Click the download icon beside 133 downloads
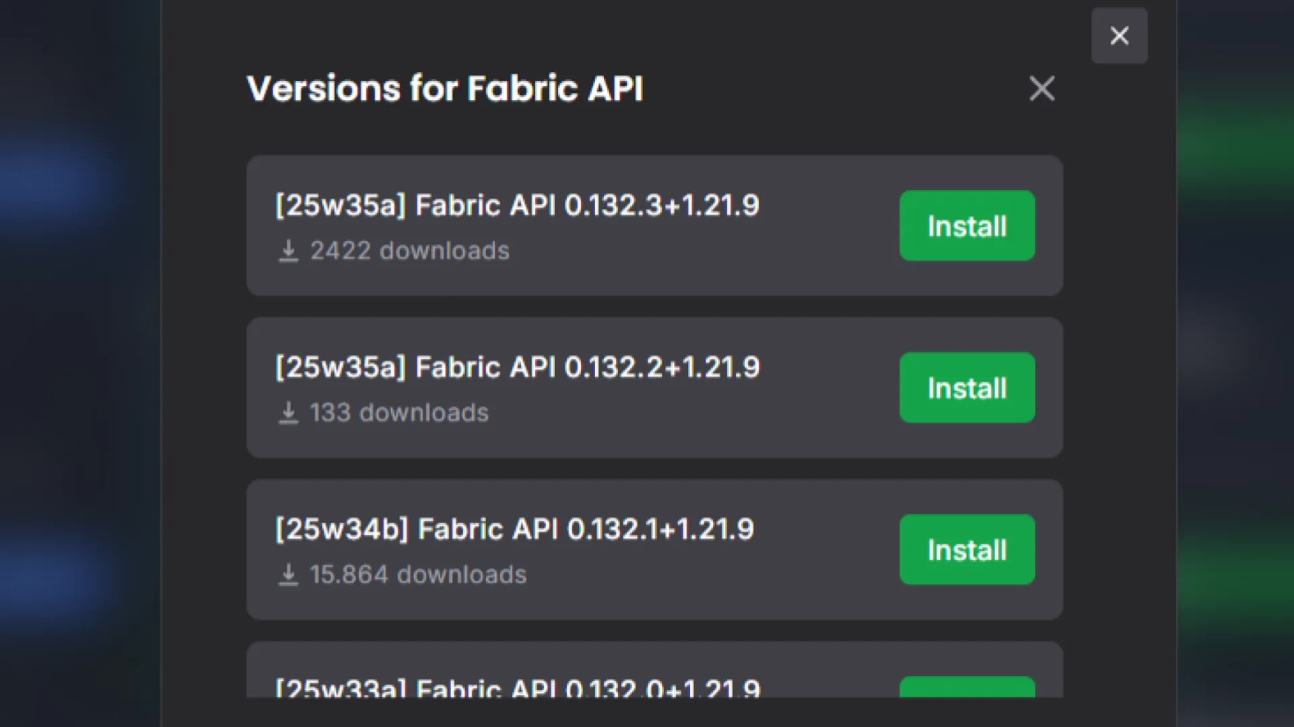Screen dimensions: 1294x727 coord(288,413)
